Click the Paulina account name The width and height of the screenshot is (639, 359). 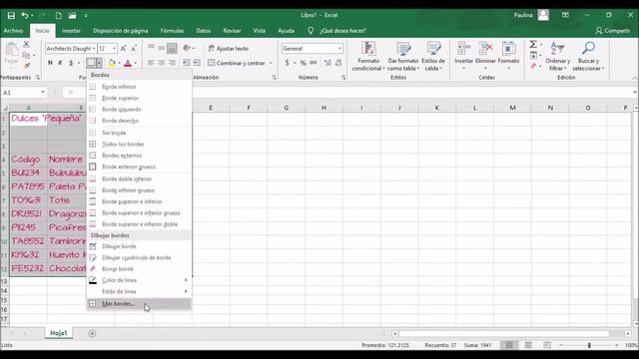523,16
